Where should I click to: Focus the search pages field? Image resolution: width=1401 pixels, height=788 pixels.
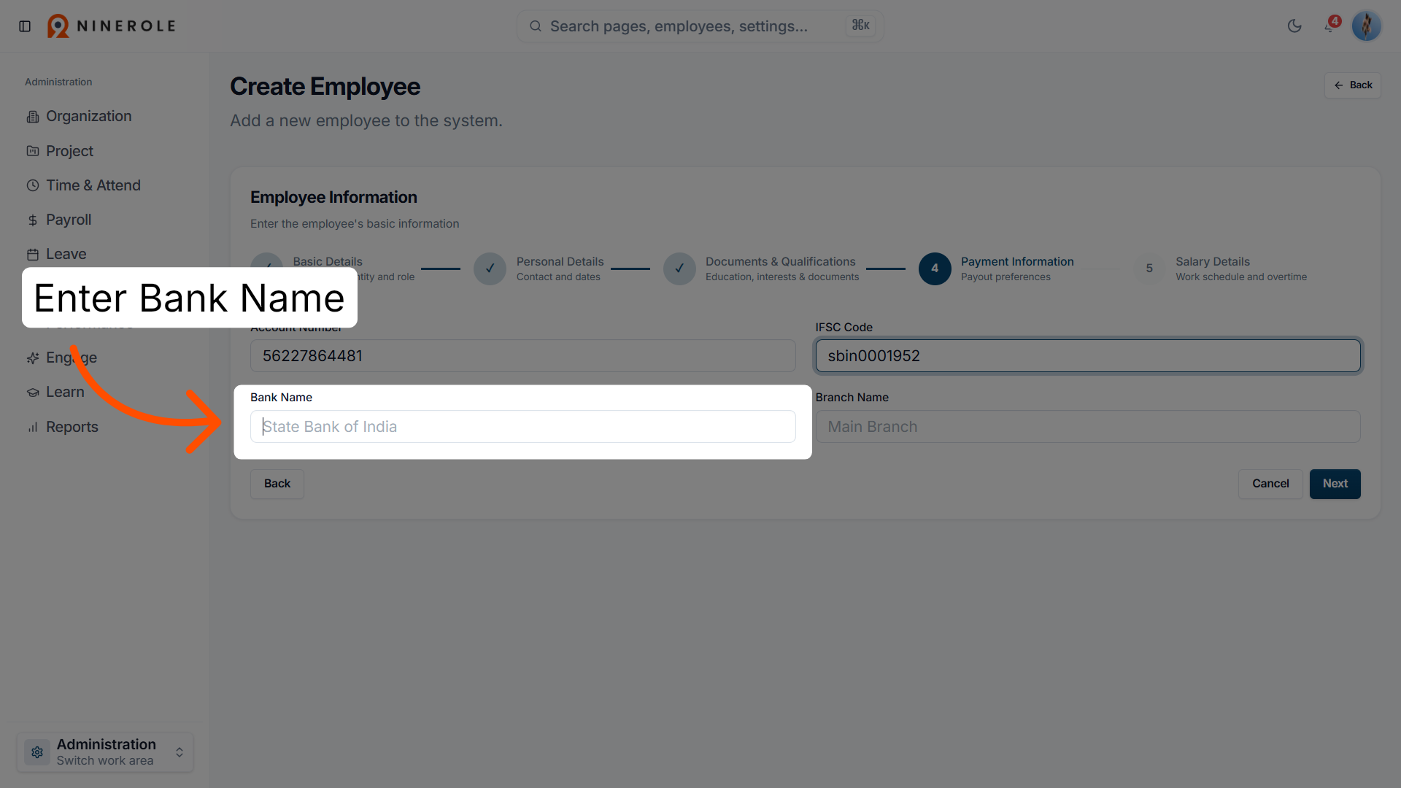[700, 26]
